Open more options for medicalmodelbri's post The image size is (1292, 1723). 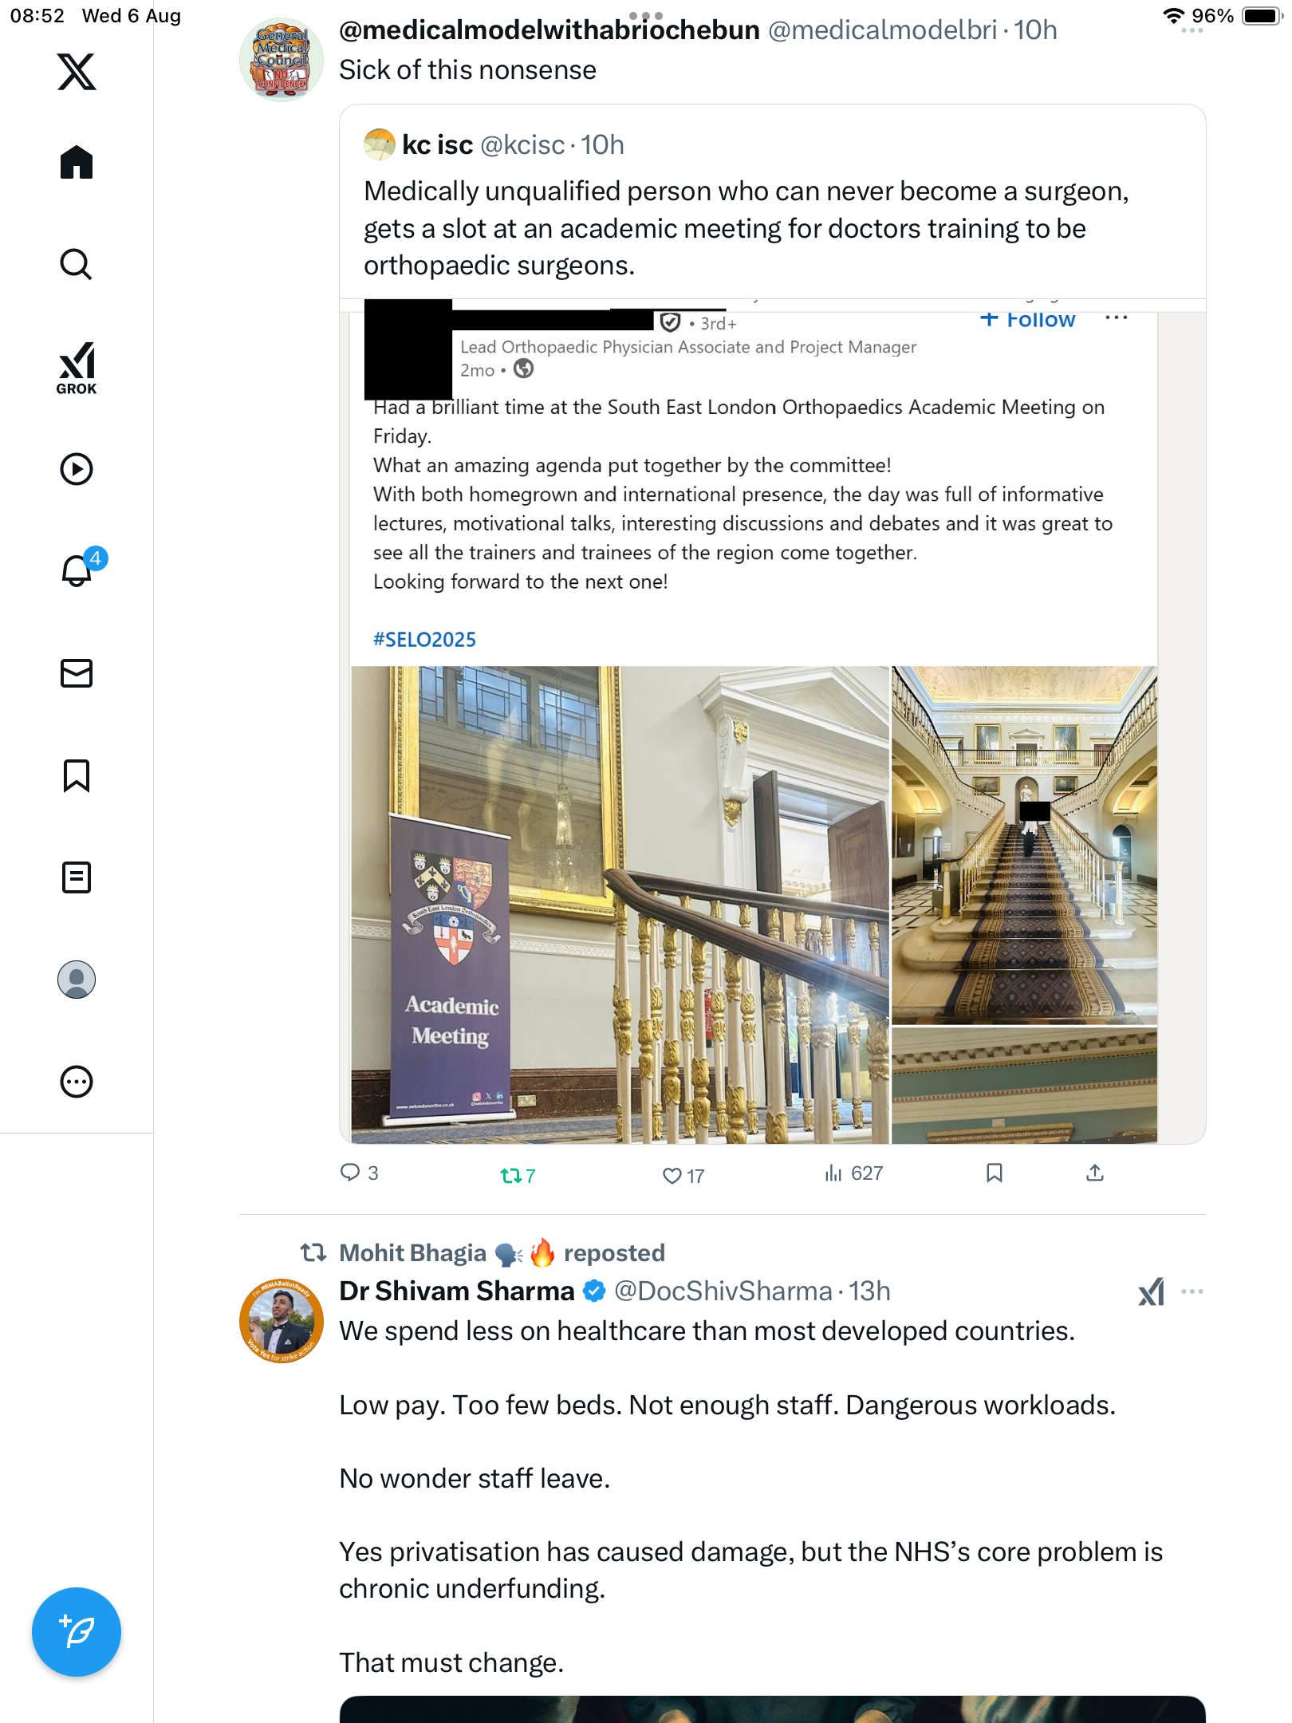1192,30
